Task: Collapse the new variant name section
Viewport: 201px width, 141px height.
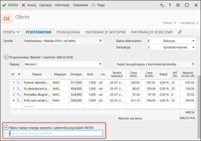Action: pos(6,127)
